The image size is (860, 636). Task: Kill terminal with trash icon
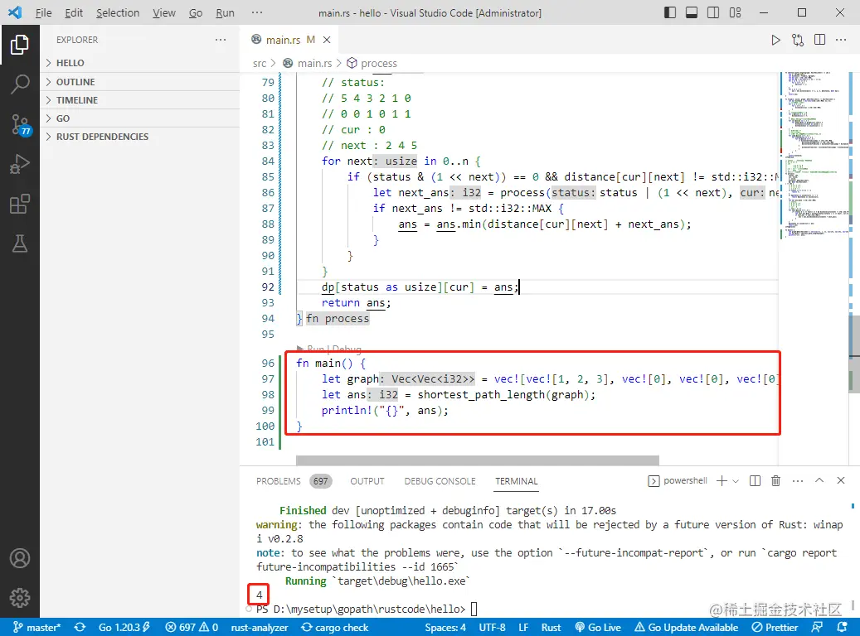click(775, 481)
